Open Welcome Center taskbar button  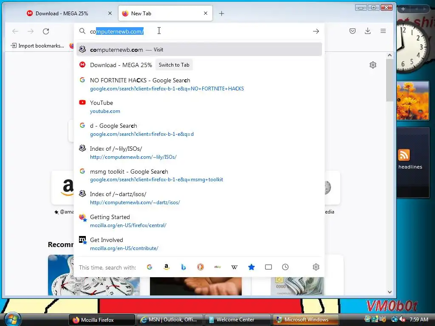238,320
